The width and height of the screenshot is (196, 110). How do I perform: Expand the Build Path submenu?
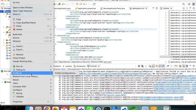point(32,35)
